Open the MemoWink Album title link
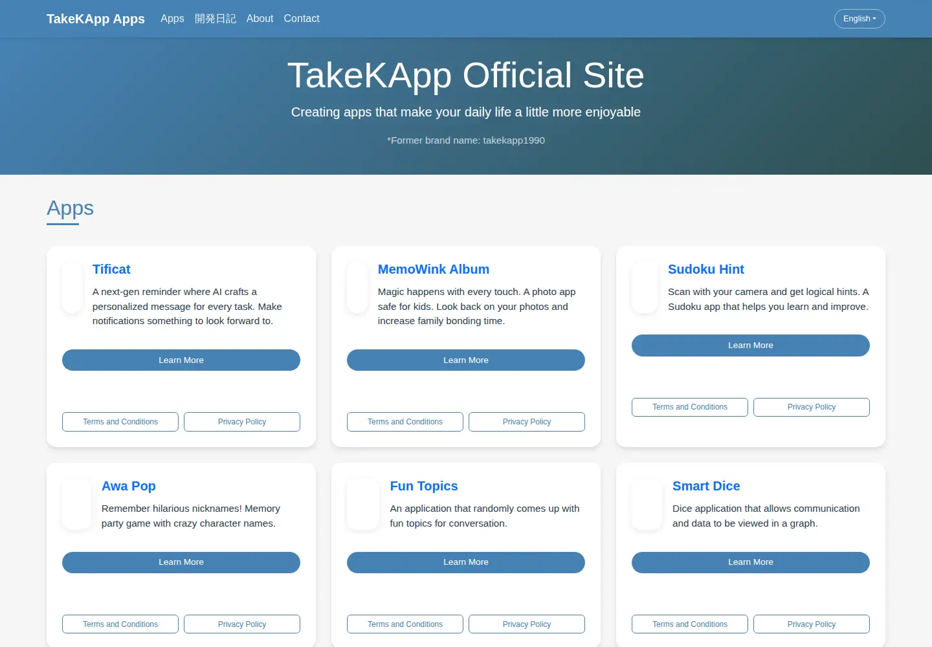932x647 pixels. point(434,269)
